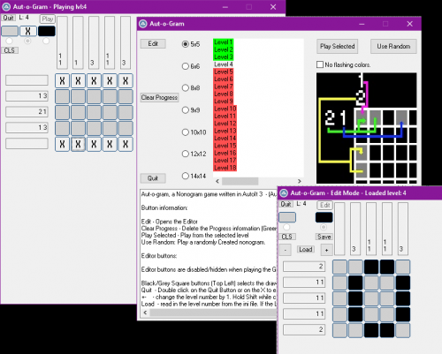Screen dimensions: 442x354
Task: Select Level 5 in the level list
Action: point(224,72)
